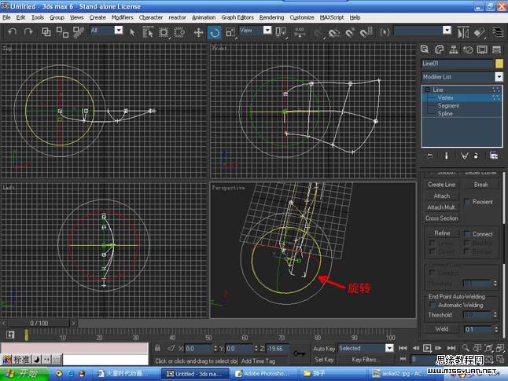Click the Attach button
This screenshot has height=381, width=508.
(x=442, y=196)
